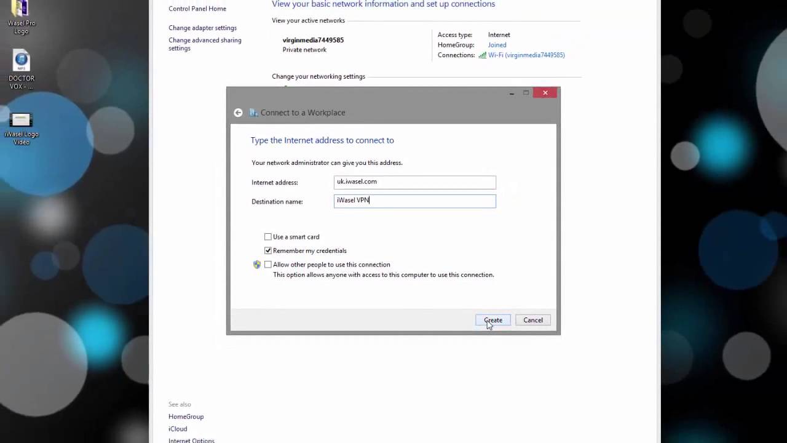Click the virginmedia7449585 network name
This screenshot has height=443, width=787.
313,40
